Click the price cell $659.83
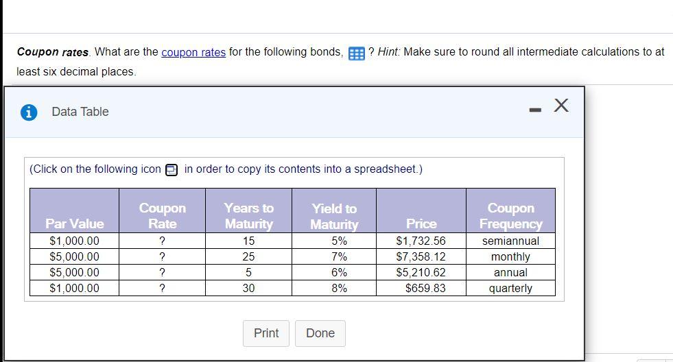The height and width of the screenshot is (362, 673). 421,288
